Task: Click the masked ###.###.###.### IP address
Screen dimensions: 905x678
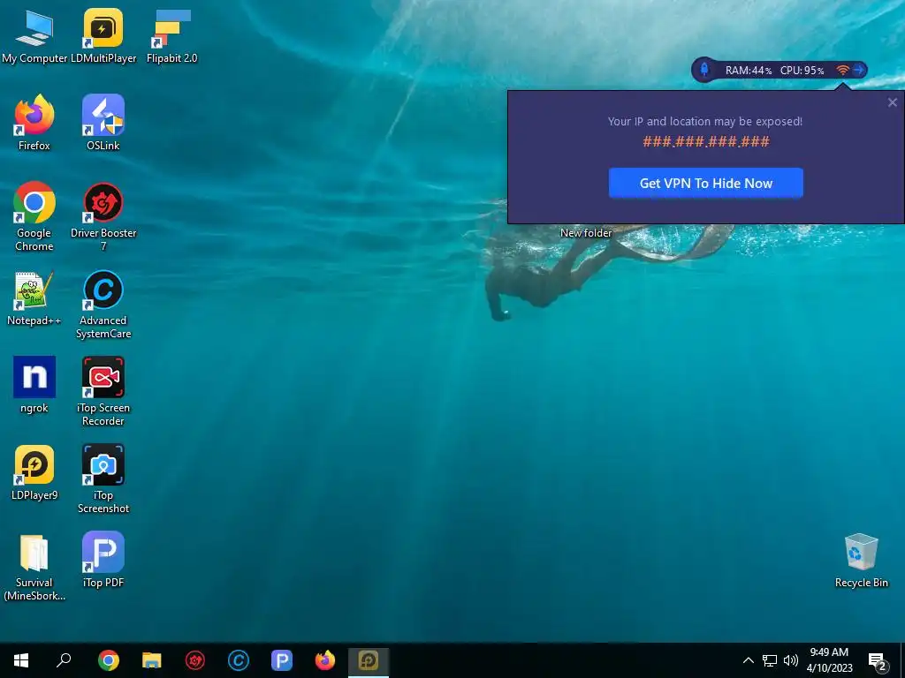Action: coord(706,142)
